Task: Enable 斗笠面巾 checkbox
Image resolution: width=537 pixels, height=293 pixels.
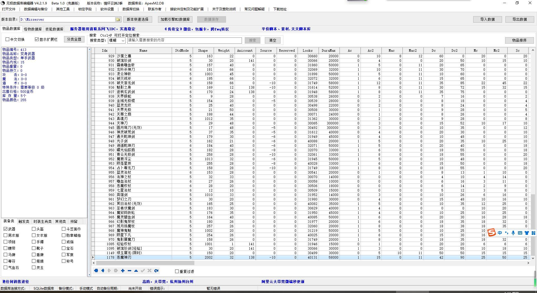Action: click(x=63, y=229)
